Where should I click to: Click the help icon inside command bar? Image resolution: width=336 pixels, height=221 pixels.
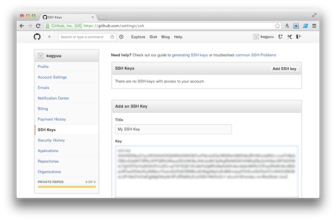click(112, 37)
